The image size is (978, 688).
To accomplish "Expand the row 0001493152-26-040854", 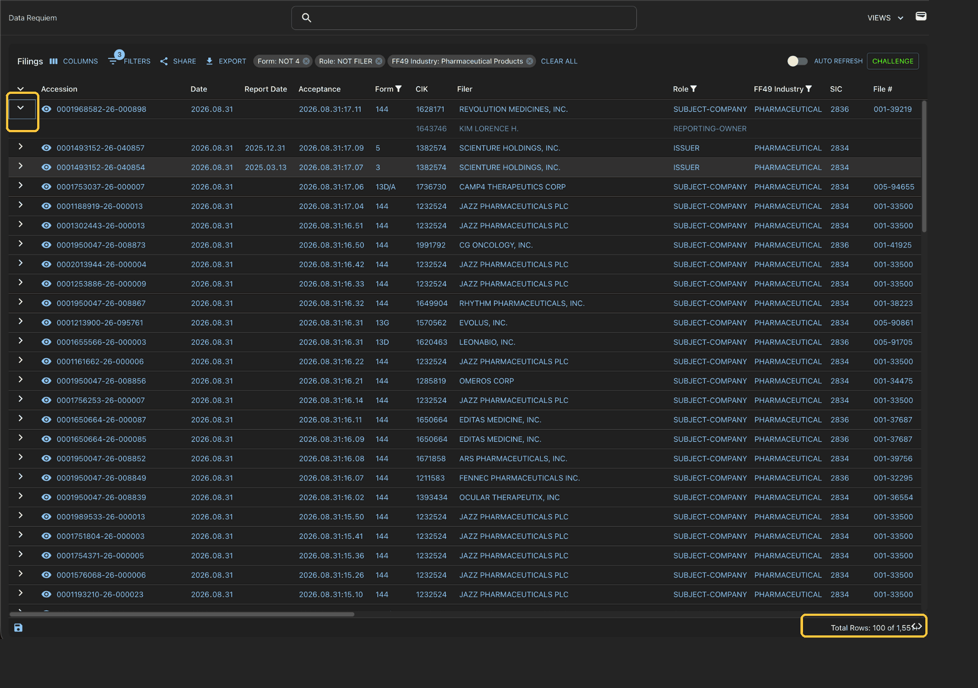I will (x=21, y=166).
